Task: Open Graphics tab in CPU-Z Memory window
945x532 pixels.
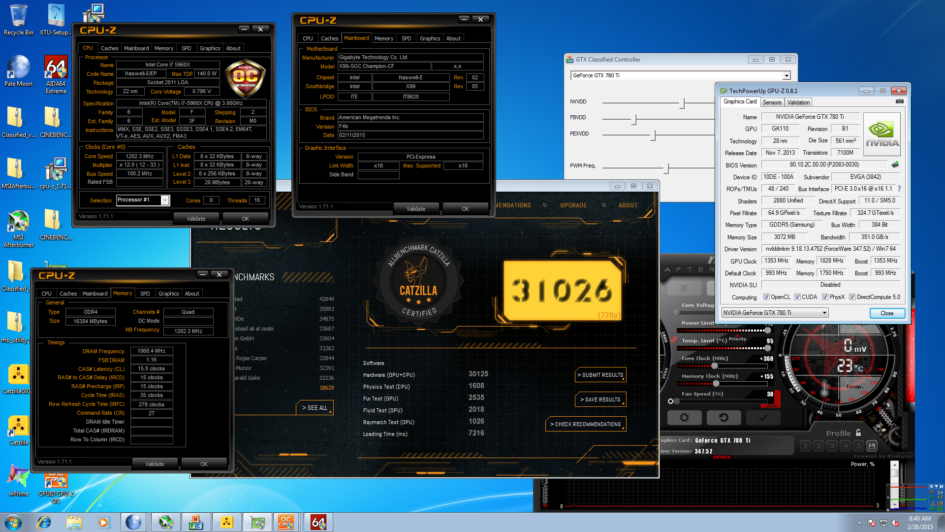Action: (x=168, y=294)
